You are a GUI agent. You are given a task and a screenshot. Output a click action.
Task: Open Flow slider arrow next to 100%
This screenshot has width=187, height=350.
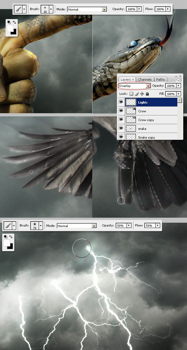(168, 9)
